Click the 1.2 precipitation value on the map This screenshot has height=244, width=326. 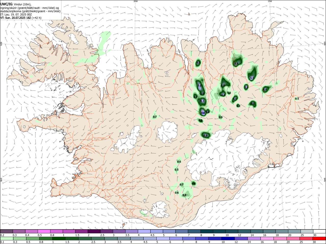pyautogui.click(x=229, y=93)
